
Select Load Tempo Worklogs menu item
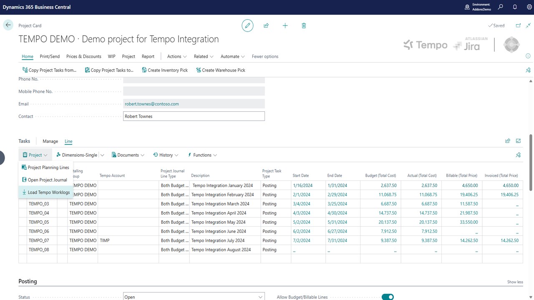pos(48,192)
